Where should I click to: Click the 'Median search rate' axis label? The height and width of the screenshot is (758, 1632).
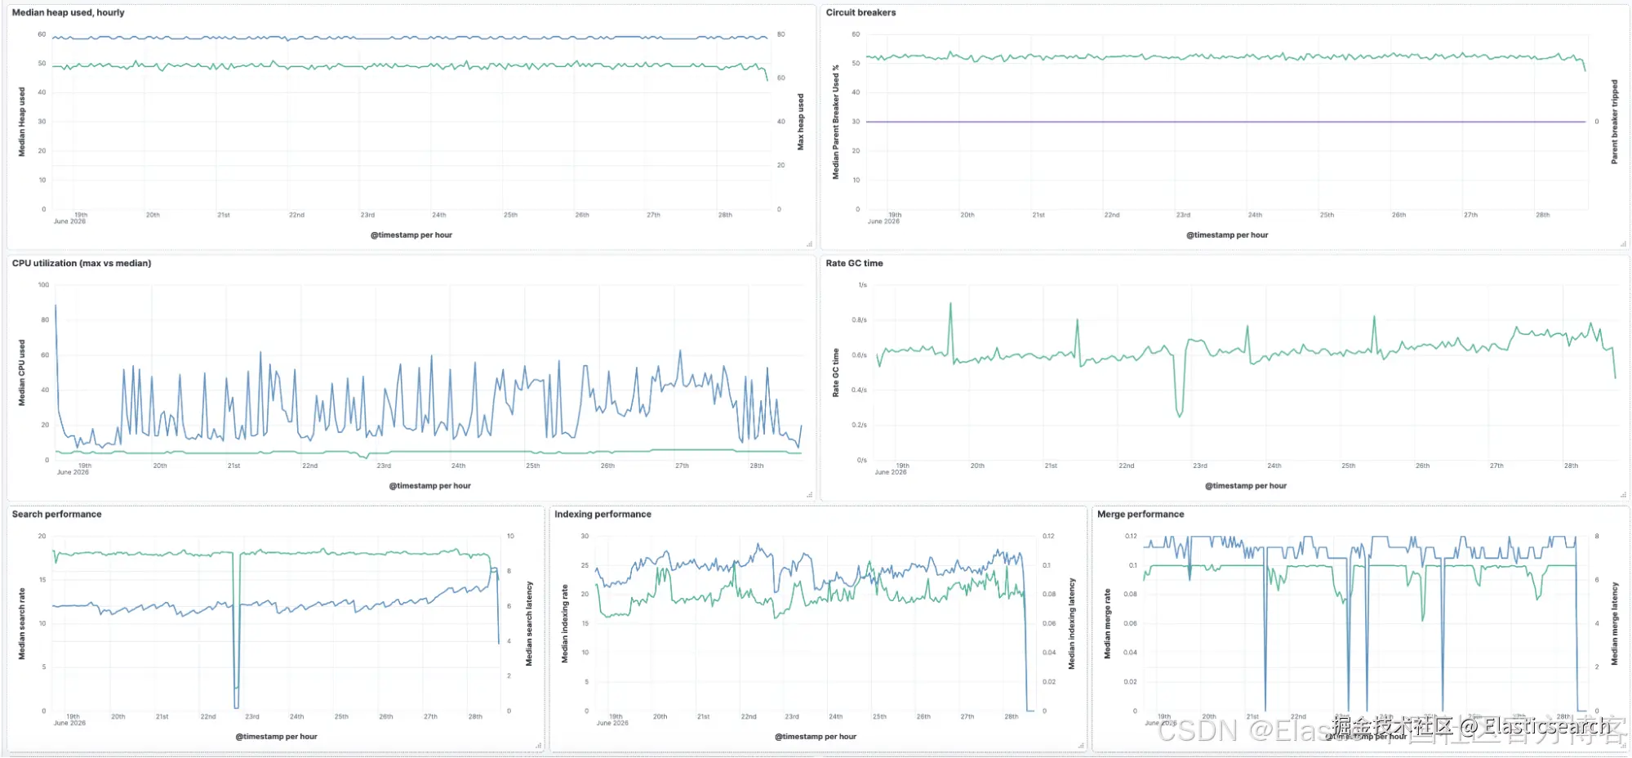[x=22, y=623]
